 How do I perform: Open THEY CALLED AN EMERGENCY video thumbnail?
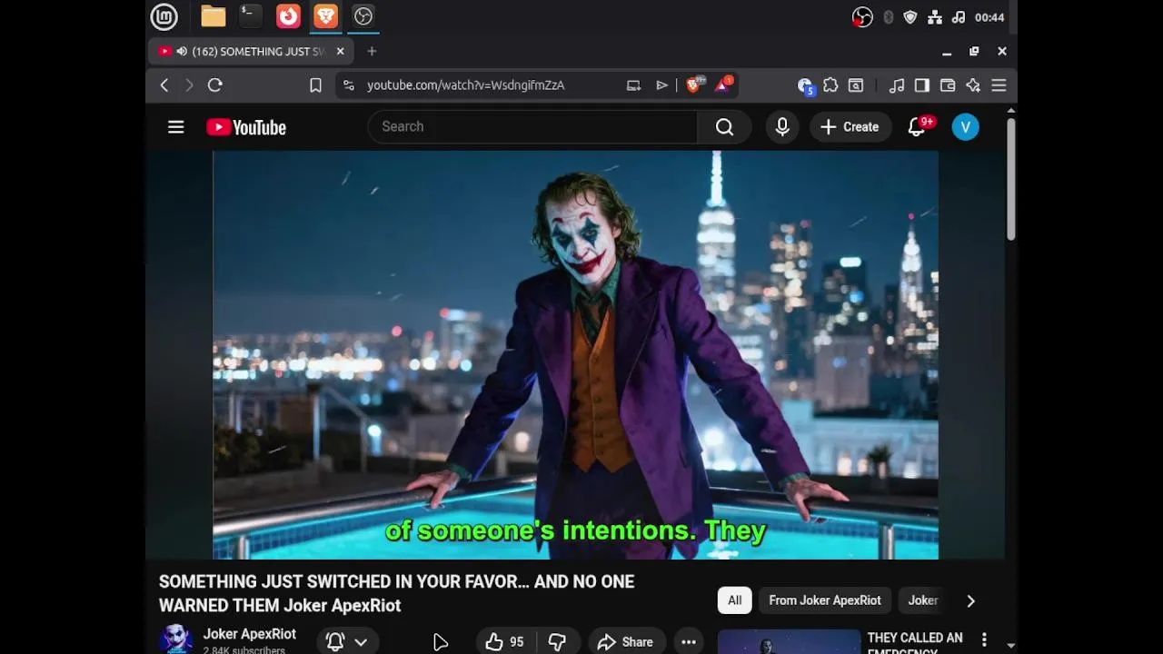789,641
